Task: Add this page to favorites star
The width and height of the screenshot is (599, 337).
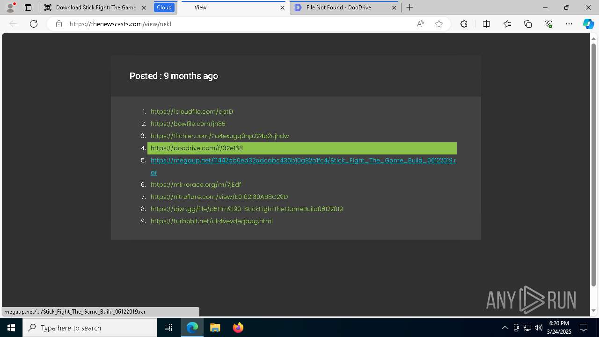Action: pos(439,24)
